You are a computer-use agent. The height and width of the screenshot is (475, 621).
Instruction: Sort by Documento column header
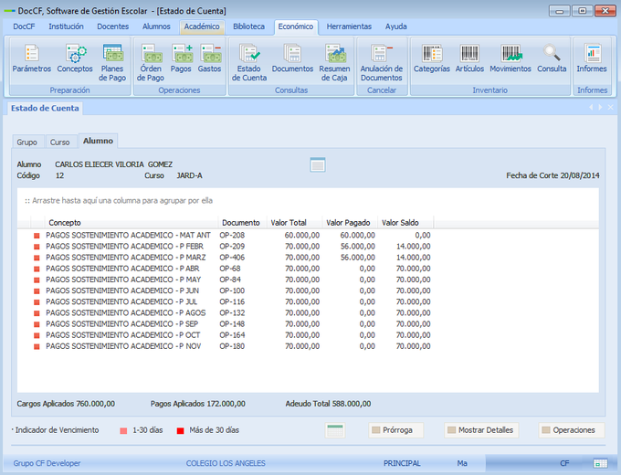[242, 223]
